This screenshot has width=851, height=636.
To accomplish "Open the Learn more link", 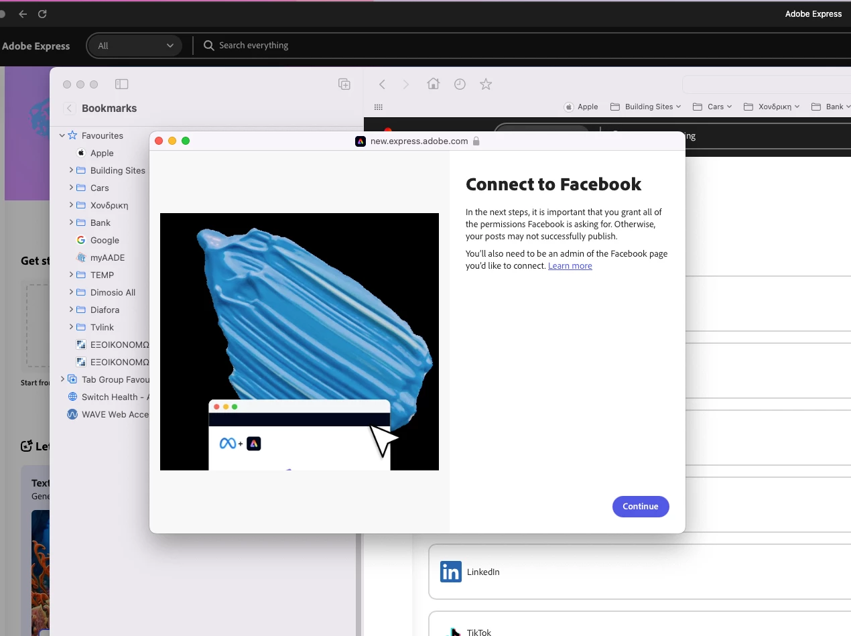I will click(x=570, y=266).
